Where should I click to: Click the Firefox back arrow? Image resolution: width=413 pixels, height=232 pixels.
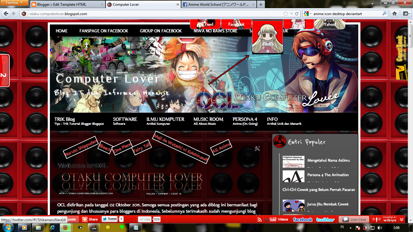click(6, 14)
